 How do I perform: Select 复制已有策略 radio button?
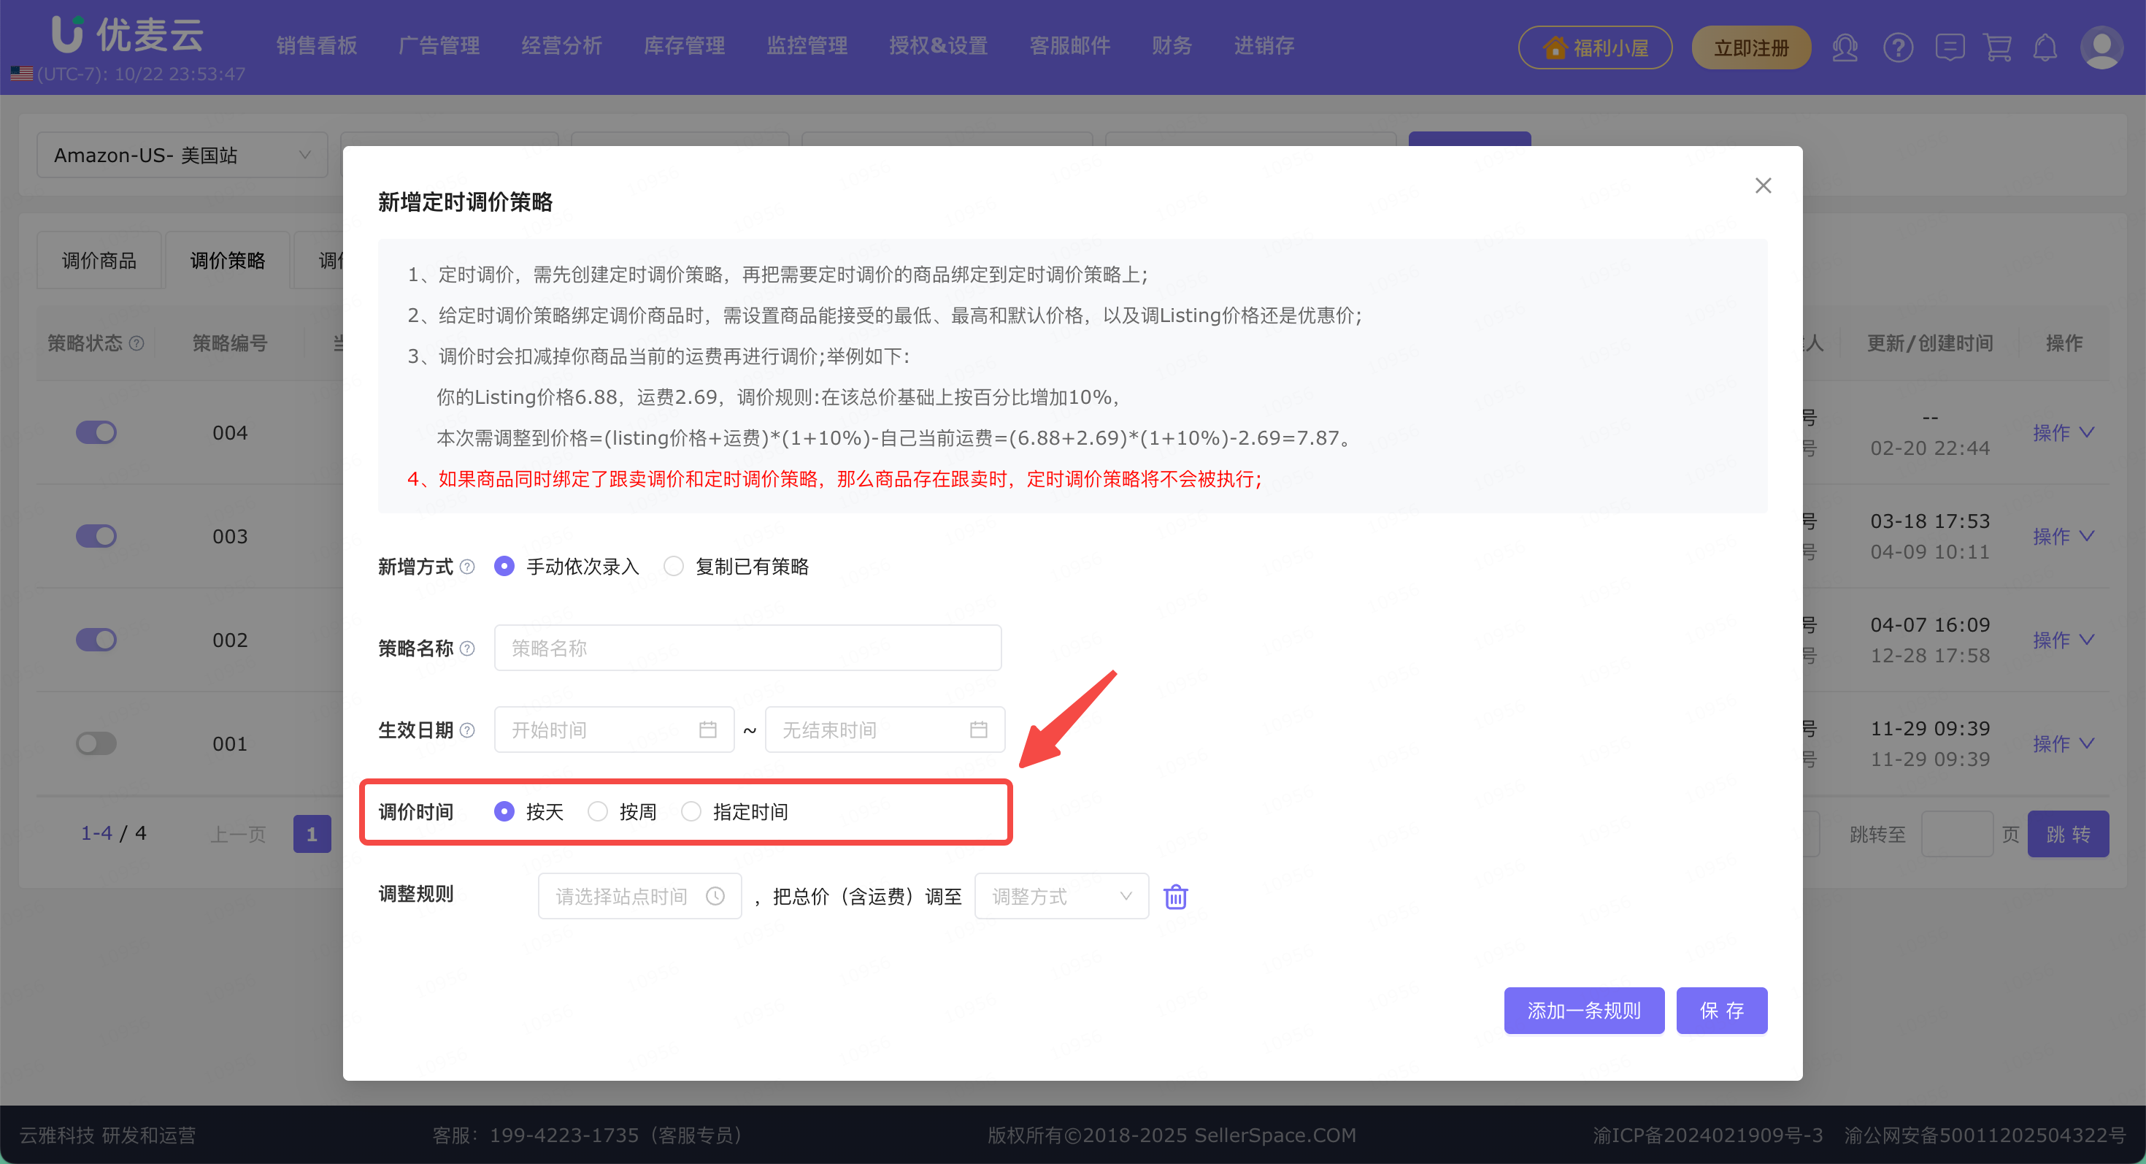(x=673, y=567)
